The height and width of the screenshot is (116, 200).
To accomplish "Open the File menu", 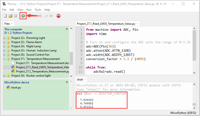I will point(4,10).
